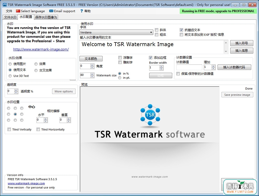Open the Verdana font dropdown

(x=116, y=32)
